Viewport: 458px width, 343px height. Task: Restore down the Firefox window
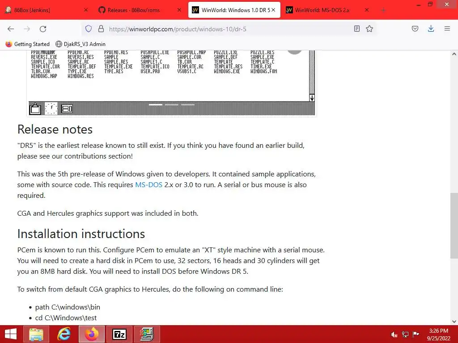[430, 4]
